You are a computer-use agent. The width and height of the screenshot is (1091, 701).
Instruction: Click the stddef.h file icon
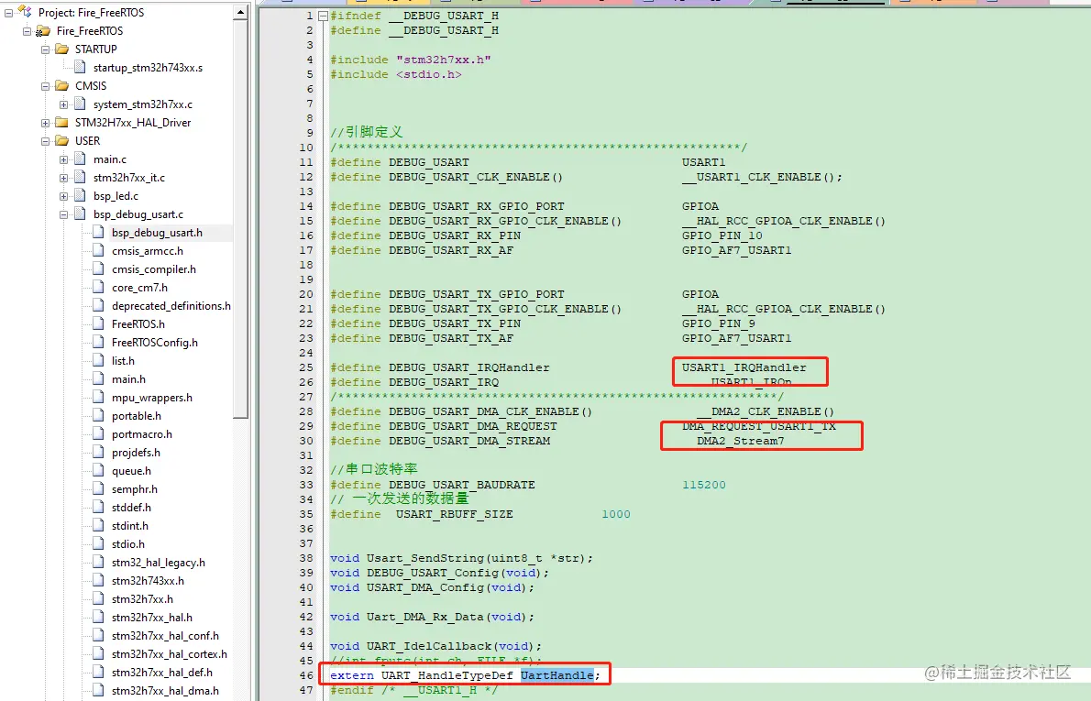point(98,507)
